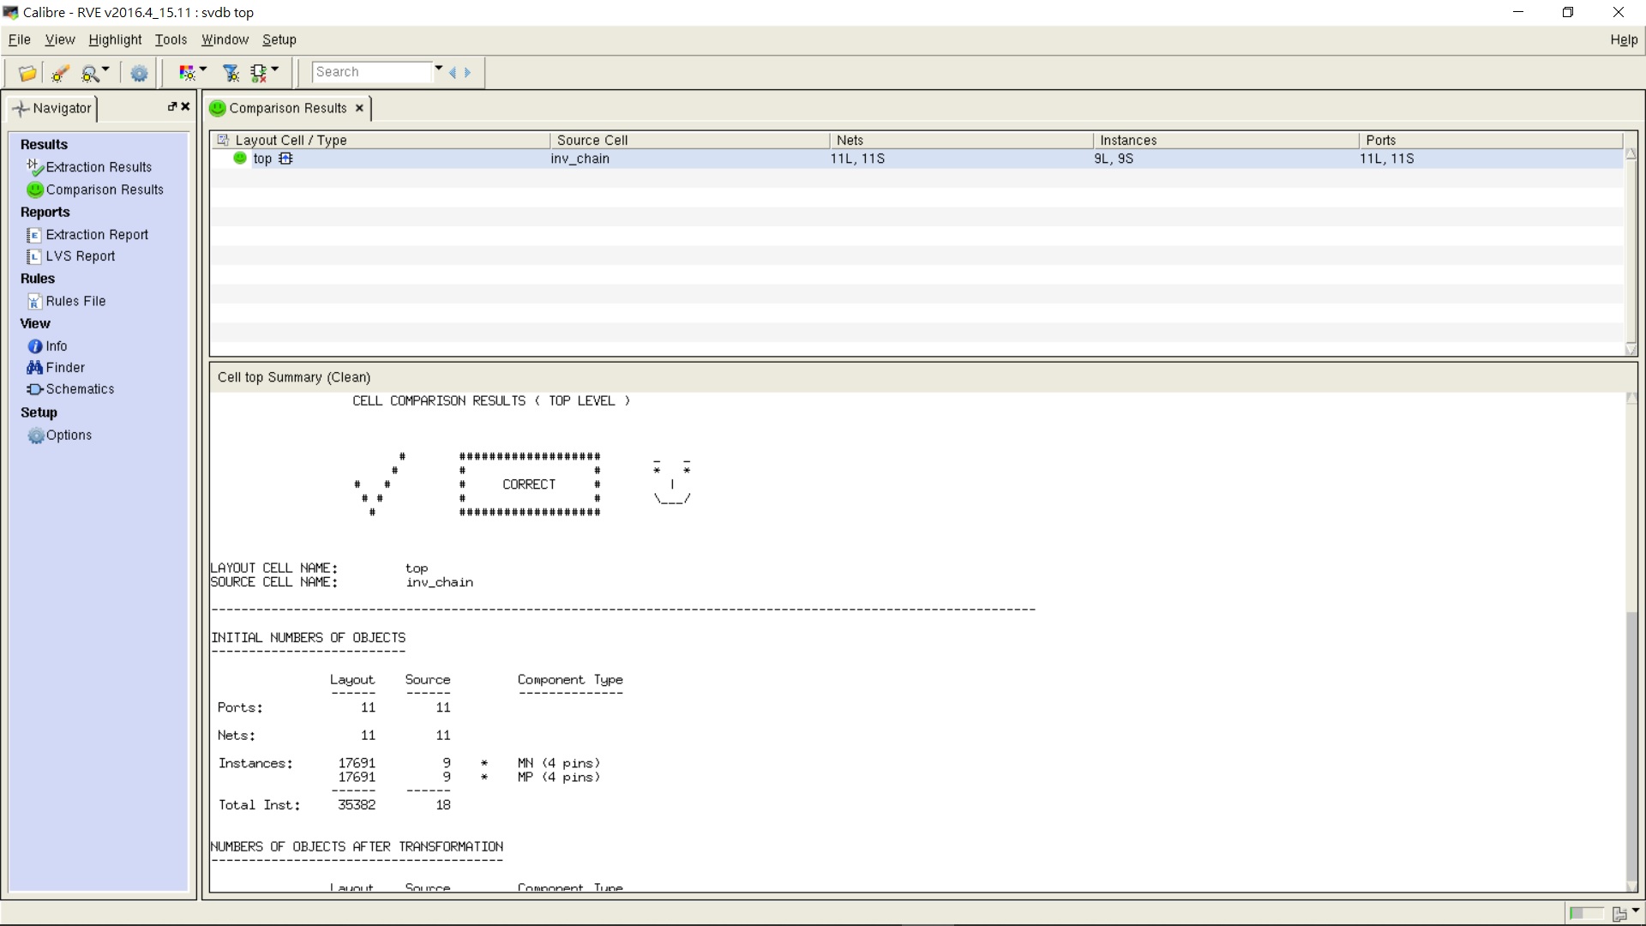Select the top cell row

click(916, 159)
